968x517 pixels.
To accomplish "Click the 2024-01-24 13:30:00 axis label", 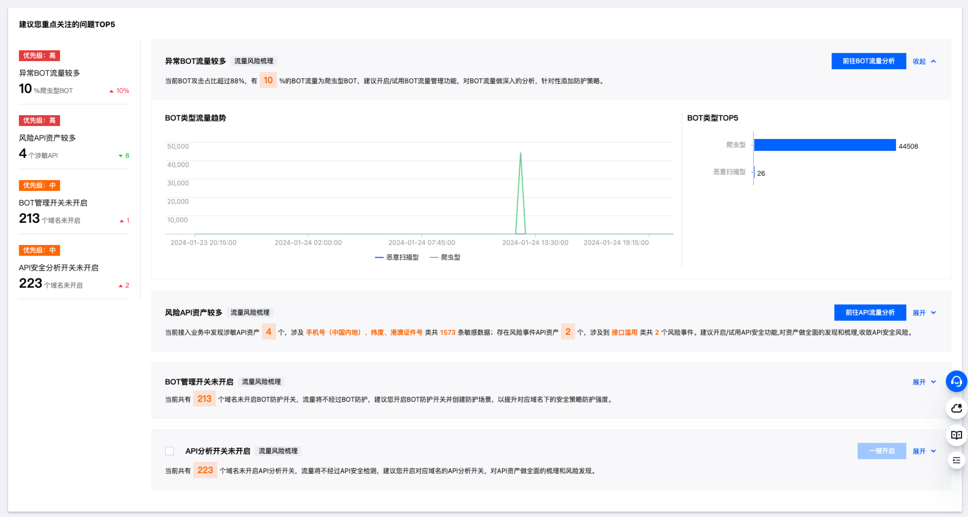I will [535, 243].
